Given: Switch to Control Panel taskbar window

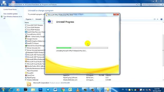Looking at the screenshot, I should click(100, 90).
